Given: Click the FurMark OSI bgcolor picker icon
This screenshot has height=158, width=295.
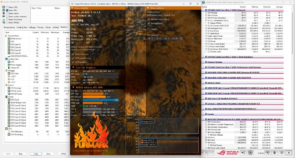Looking at the screenshot, I should click(x=181, y=38).
